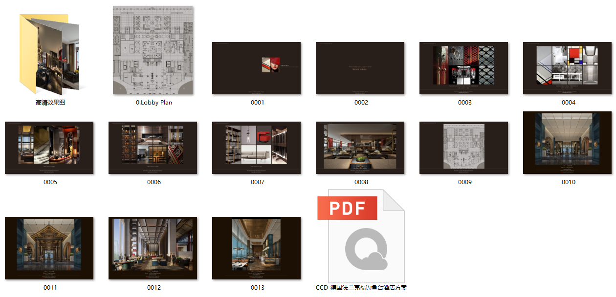Click the 0001 image thumbnail

click(257, 68)
